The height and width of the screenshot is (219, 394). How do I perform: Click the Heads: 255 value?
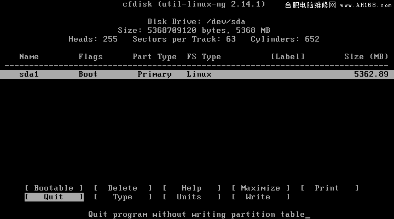93,39
